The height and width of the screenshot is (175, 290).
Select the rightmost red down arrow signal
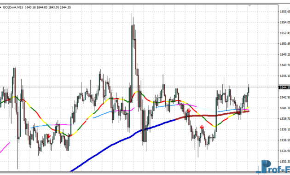(x=202, y=127)
